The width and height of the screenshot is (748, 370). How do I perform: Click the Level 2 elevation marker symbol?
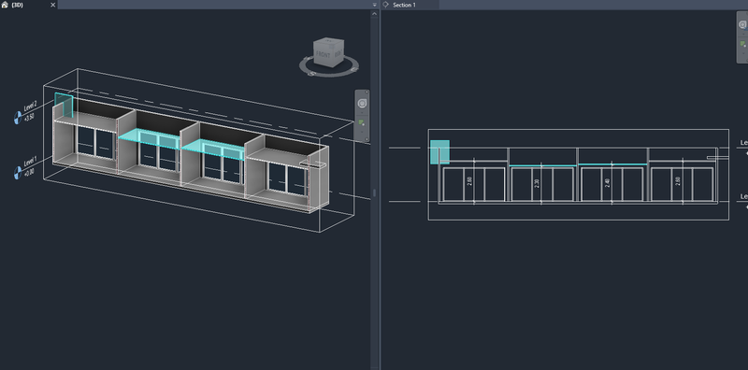pyautogui.click(x=18, y=118)
